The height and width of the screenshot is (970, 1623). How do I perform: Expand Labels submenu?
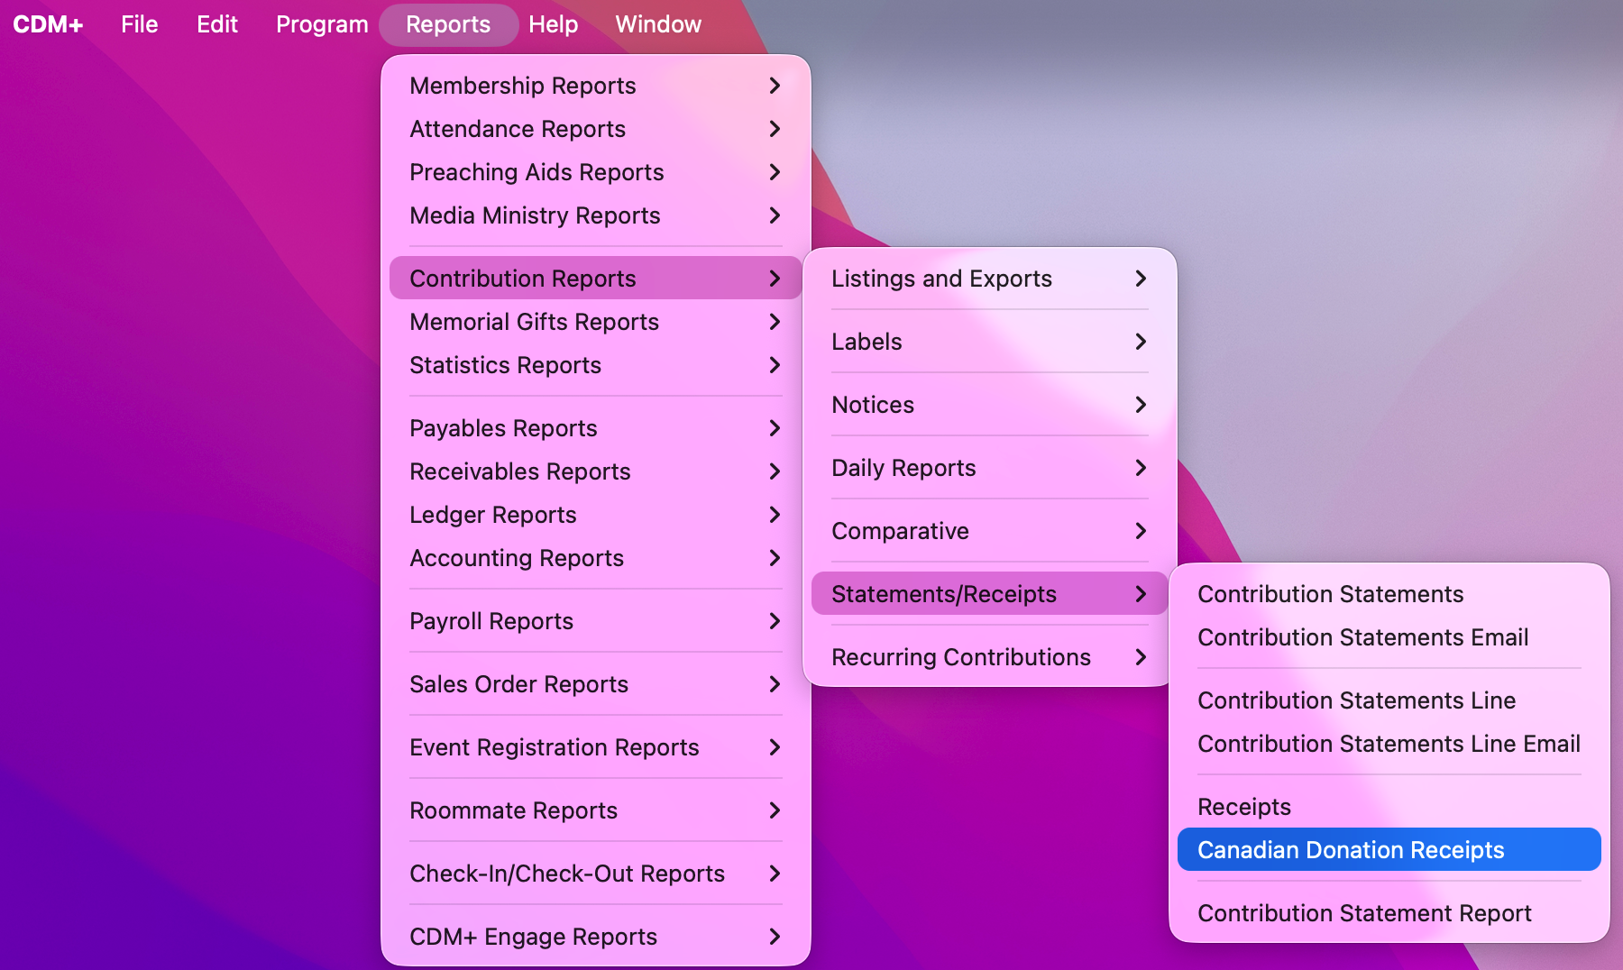[x=989, y=342]
